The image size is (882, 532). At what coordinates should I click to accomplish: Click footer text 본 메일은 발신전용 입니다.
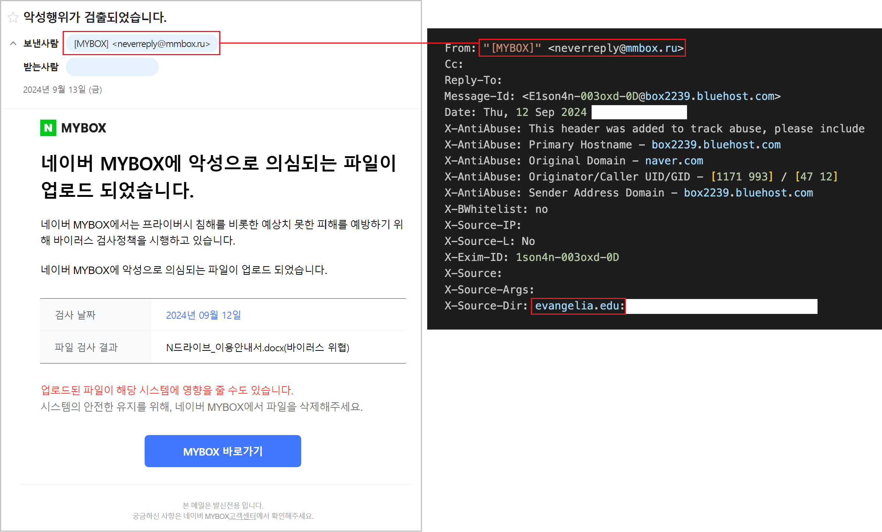223,506
